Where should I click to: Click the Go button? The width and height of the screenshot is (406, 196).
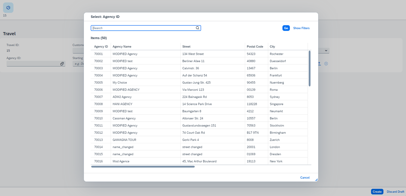286,28
